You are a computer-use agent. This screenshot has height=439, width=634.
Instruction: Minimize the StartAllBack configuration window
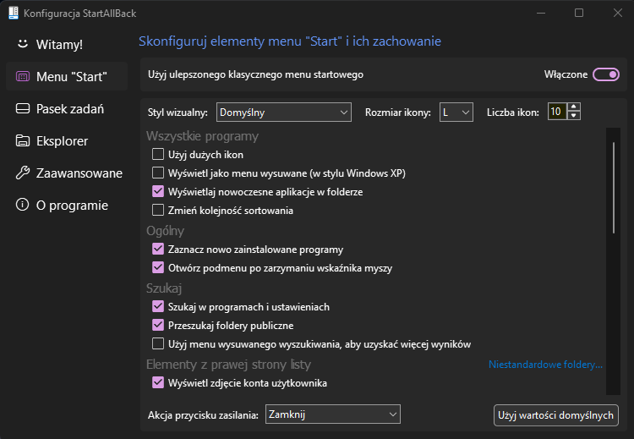pyautogui.click(x=541, y=13)
